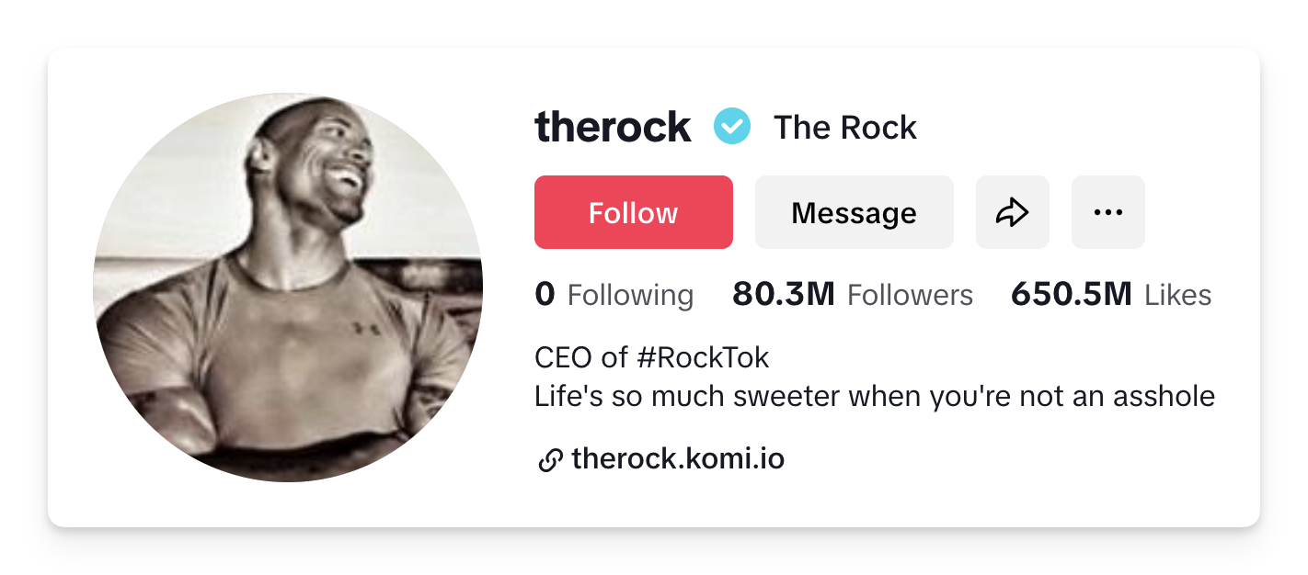Open the Followers label
This screenshot has width=1308, height=575.
pyautogui.click(x=909, y=296)
